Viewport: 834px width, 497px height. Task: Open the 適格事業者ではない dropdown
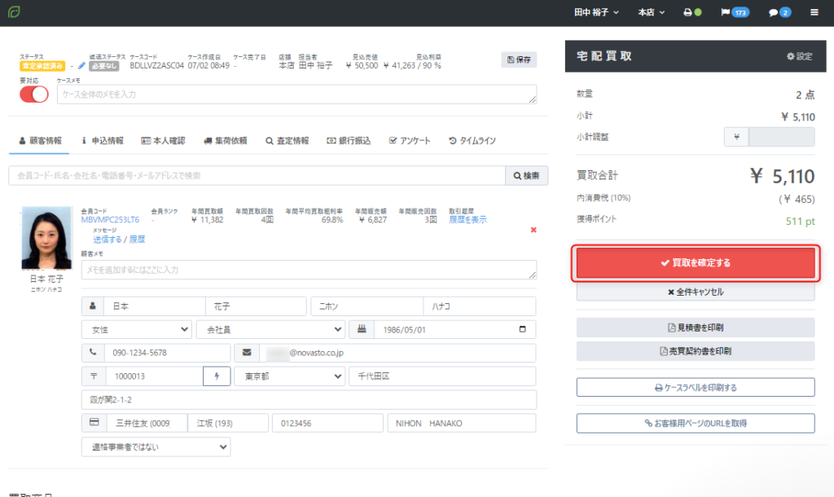click(x=156, y=447)
